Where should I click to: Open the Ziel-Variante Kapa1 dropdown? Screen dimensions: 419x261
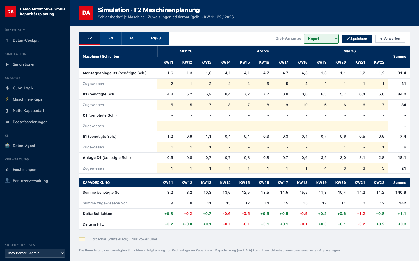(x=321, y=39)
